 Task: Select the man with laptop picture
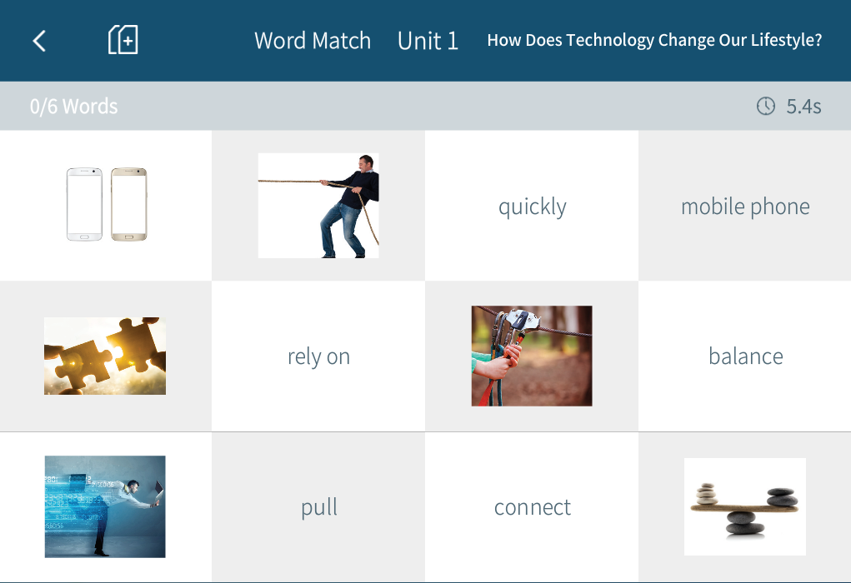(105, 506)
